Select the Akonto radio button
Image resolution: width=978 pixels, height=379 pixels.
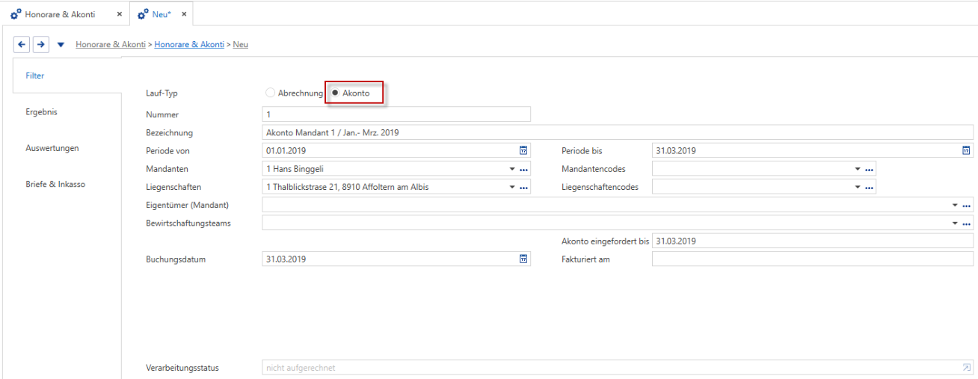point(336,93)
